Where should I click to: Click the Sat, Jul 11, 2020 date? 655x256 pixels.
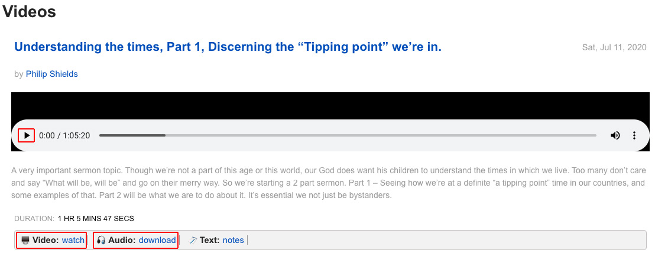614,47
